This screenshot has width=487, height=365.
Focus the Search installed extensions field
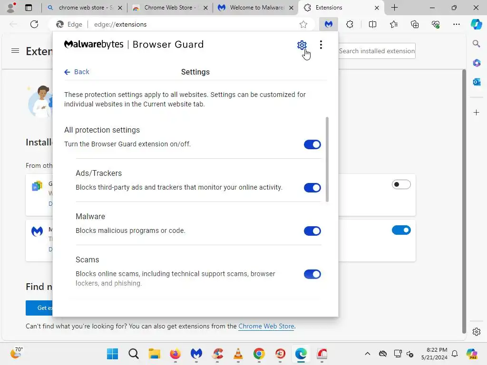point(377,51)
